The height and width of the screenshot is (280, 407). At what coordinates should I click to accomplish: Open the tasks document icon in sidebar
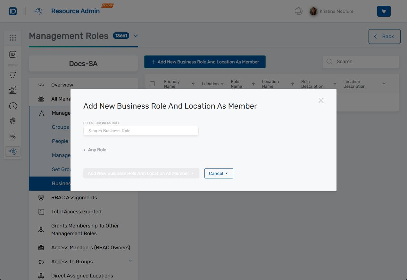(x=13, y=136)
